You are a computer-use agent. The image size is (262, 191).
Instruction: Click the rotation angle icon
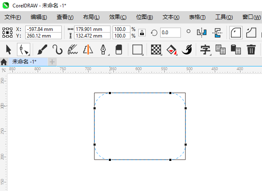coord(154,33)
